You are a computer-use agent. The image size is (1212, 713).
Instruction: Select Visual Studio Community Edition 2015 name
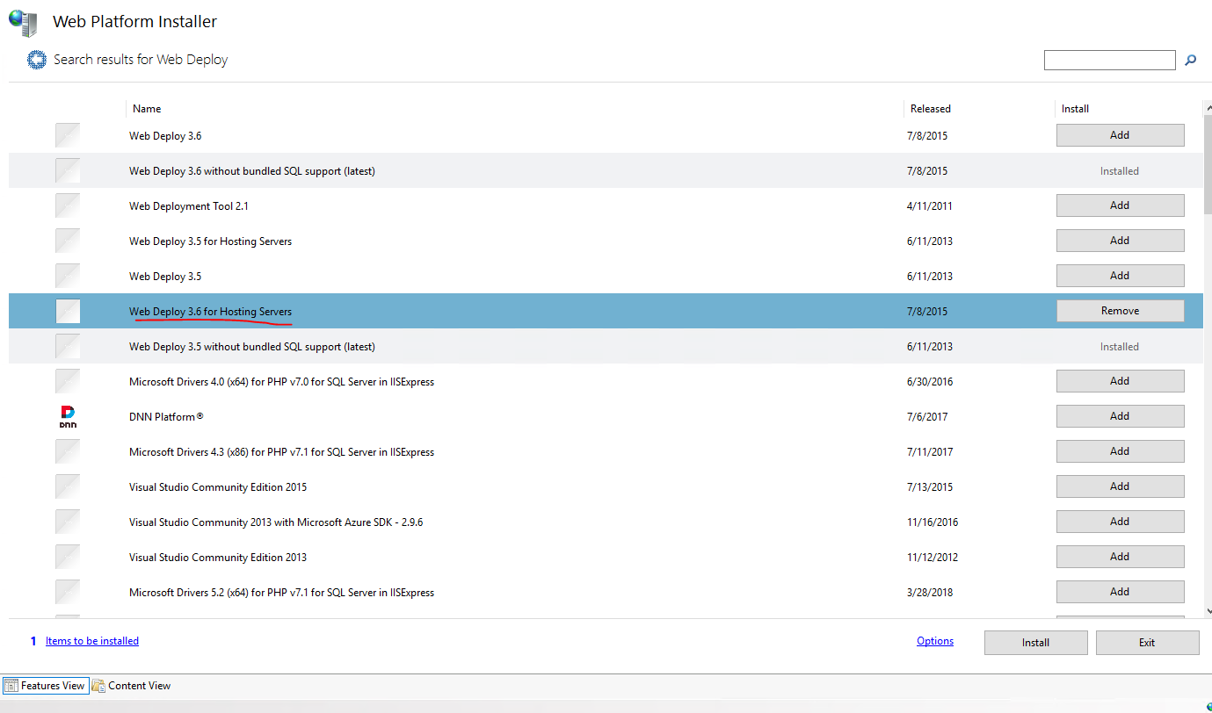tap(218, 486)
